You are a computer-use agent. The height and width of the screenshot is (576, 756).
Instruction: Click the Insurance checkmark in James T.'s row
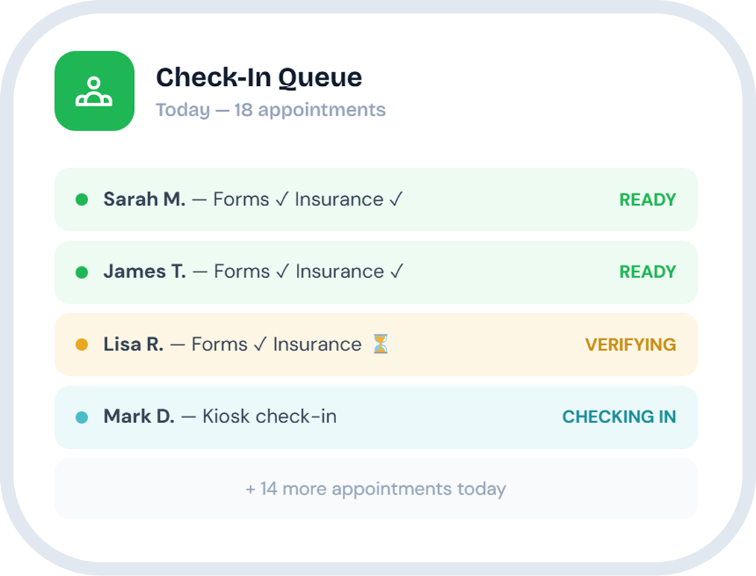397,272
